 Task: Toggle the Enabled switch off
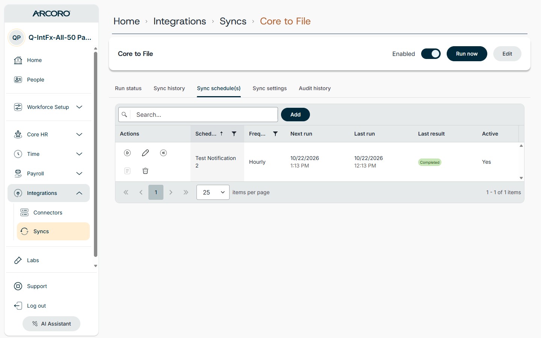point(431,54)
